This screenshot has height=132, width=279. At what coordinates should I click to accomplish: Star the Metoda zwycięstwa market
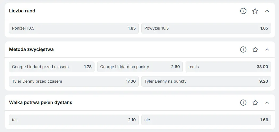255,50
